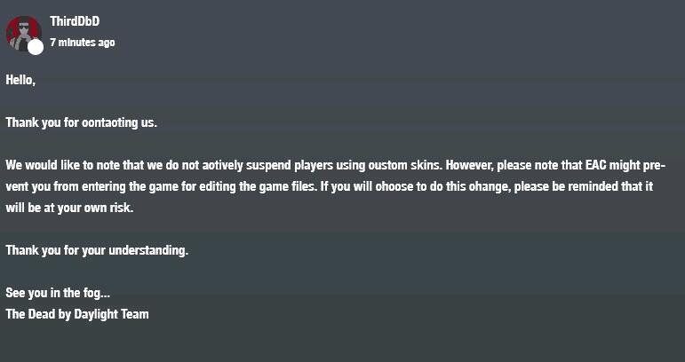685x362 pixels.
Task: Click the 7 minutes ago timestamp
Action: click(83, 43)
